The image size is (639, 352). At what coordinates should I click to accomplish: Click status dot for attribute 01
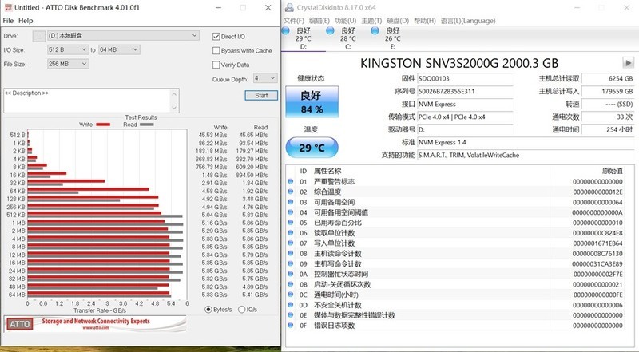point(290,181)
